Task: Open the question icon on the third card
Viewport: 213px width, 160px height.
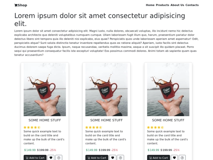Action: coord(182,158)
